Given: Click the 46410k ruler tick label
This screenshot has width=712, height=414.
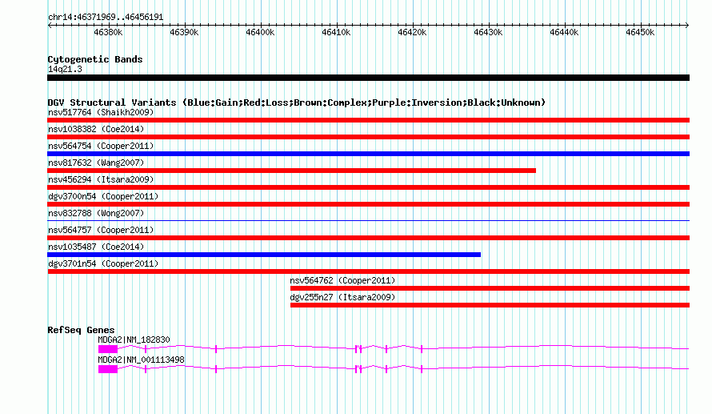Looking at the screenshot, I should [336, 32].
